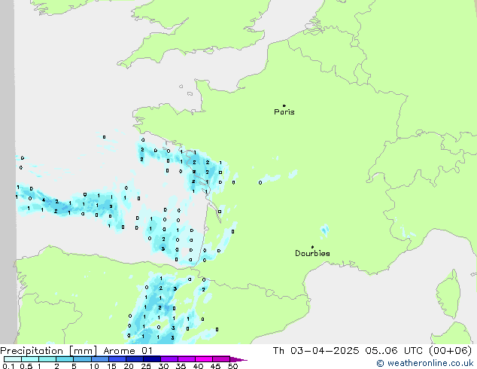Click the "(00+06)" forecast offset text

(x=450, y=351)
